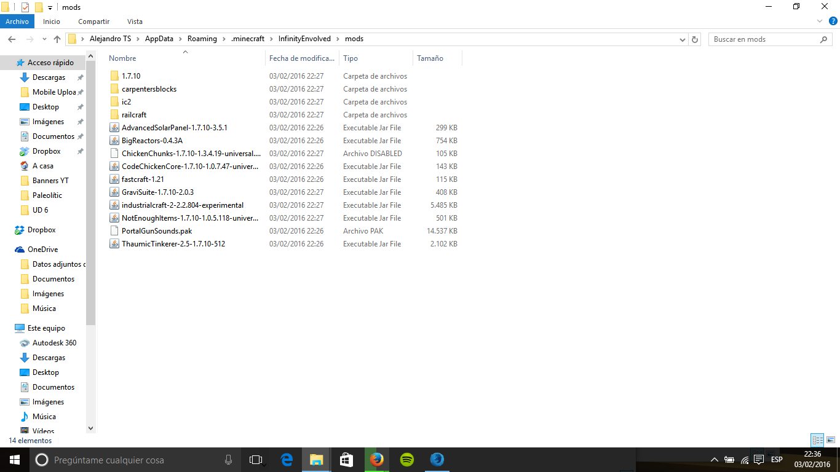Screen dimensions: 840x472
Task: Open pinned Descargas under Acceso rápido
Action: (49, 77)
